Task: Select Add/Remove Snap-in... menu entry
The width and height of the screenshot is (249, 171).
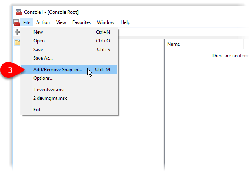Action: [x=69, y=70]
